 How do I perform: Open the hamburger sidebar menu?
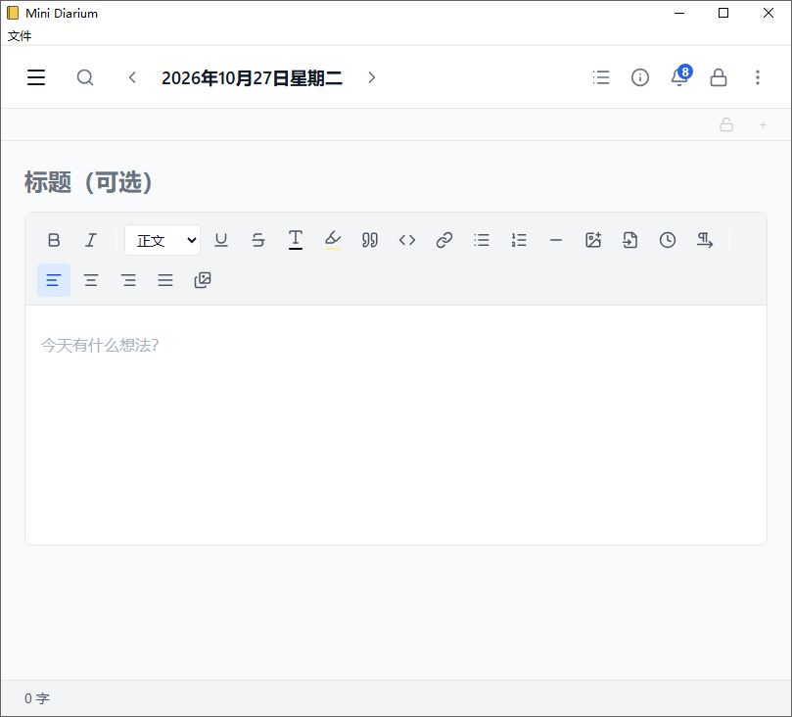coord(36,77)
